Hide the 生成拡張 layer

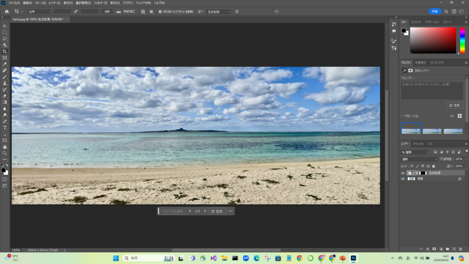click(x=403, y=173)
